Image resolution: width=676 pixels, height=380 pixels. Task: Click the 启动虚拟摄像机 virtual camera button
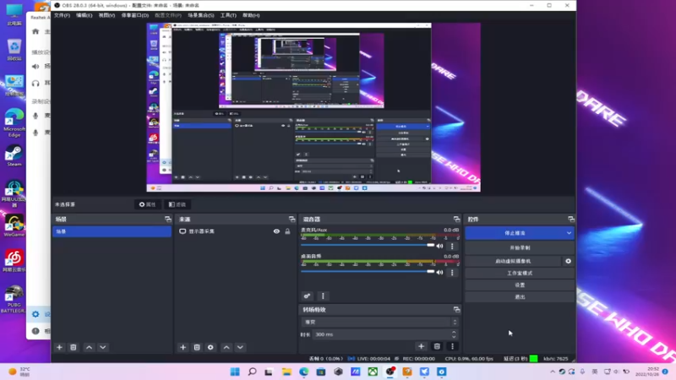point(513,261)
